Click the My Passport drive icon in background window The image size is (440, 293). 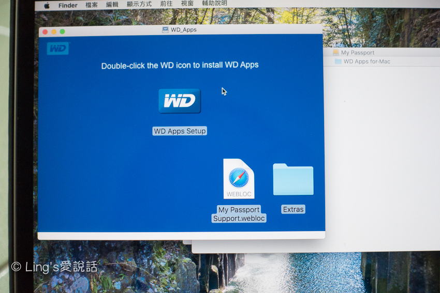(335, 52)
